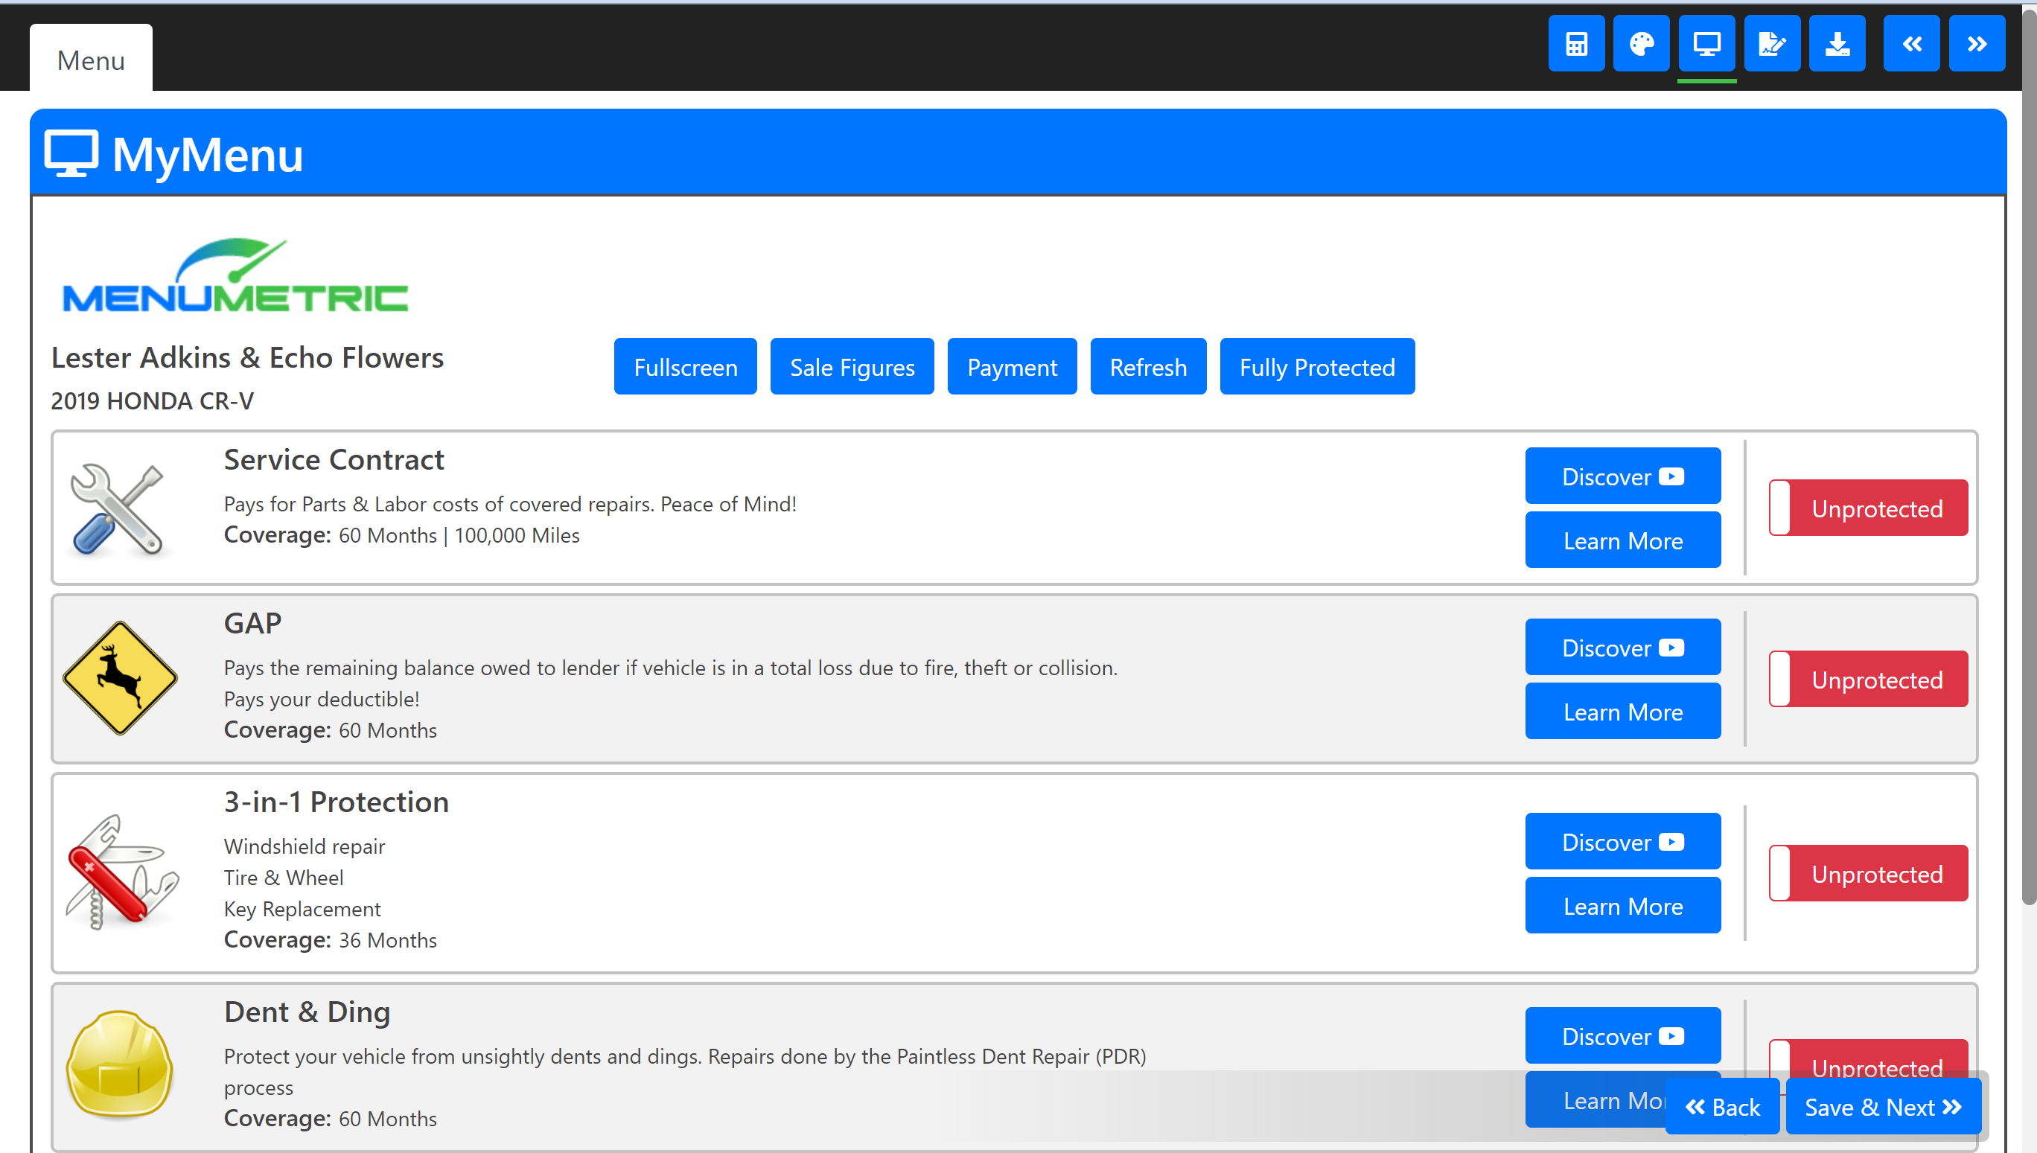
Task: Learn More about 3-in-1 Protection
Action: (x=1623, y=905)
